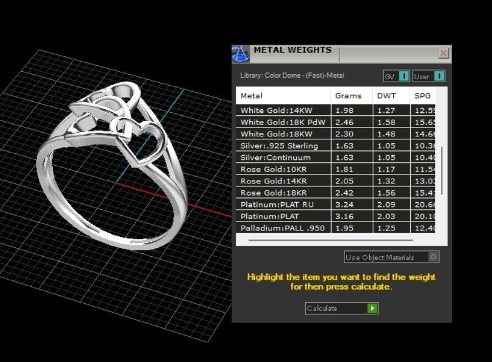Click the 3.24 grams value for PLAT RU
This screenshot has width=492, height=362.
pos(344,205)
